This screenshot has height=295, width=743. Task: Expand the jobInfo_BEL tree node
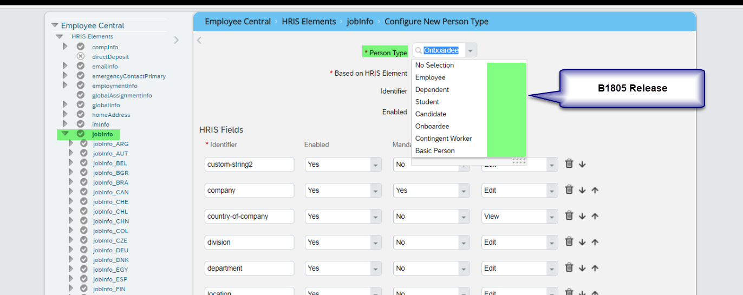pos(71,163)
